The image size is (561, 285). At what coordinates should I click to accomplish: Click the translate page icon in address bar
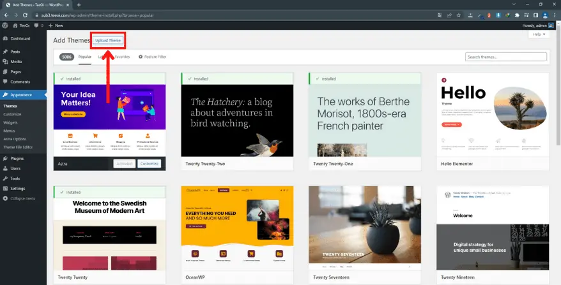point(440,15)
